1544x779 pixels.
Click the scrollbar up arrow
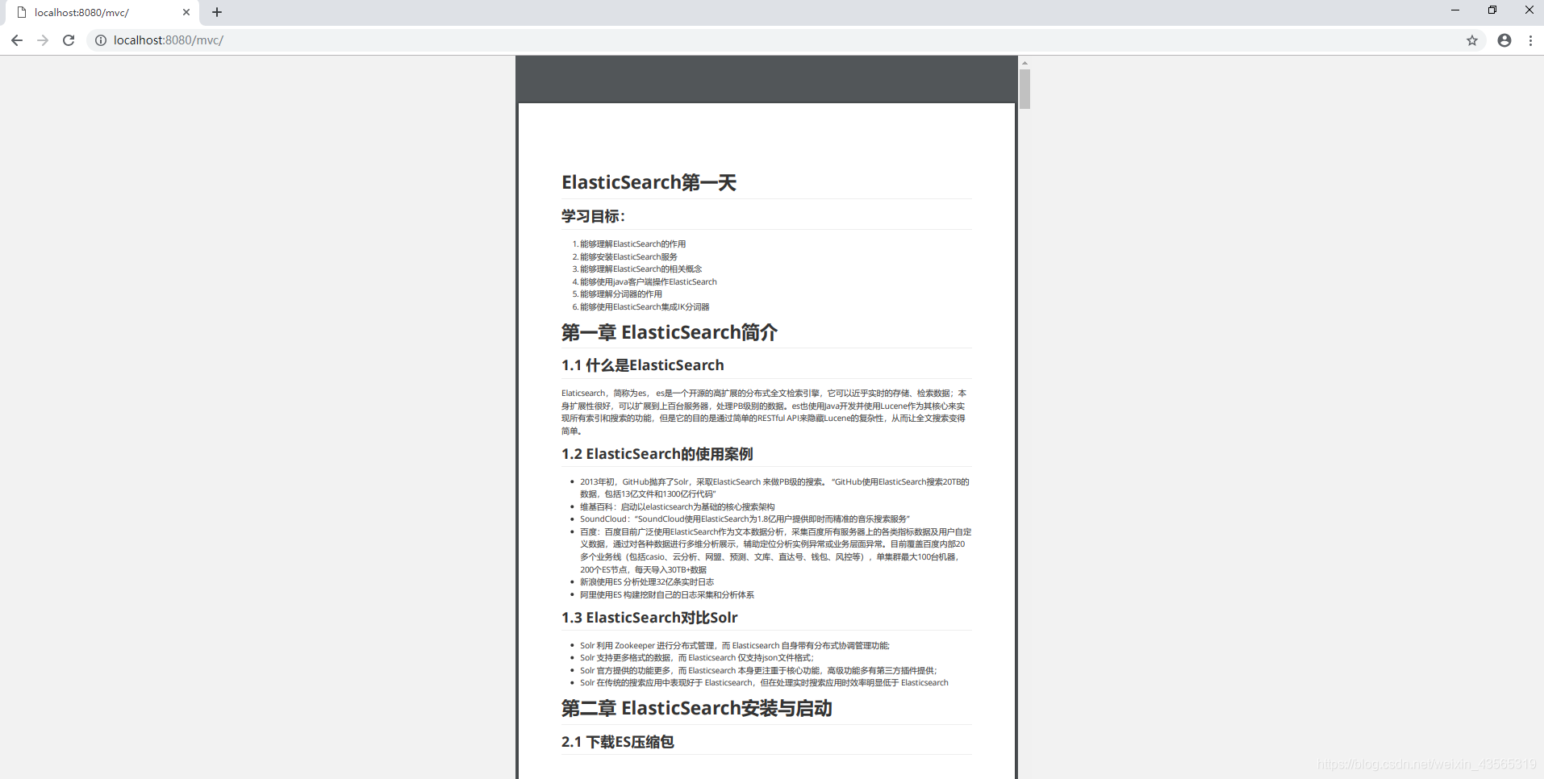coord(1024,62)
